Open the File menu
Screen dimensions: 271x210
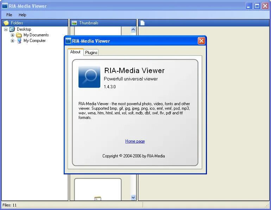click(9, 15)
